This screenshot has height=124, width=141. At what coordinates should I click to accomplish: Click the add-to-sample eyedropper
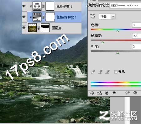(x=100, y=72)
